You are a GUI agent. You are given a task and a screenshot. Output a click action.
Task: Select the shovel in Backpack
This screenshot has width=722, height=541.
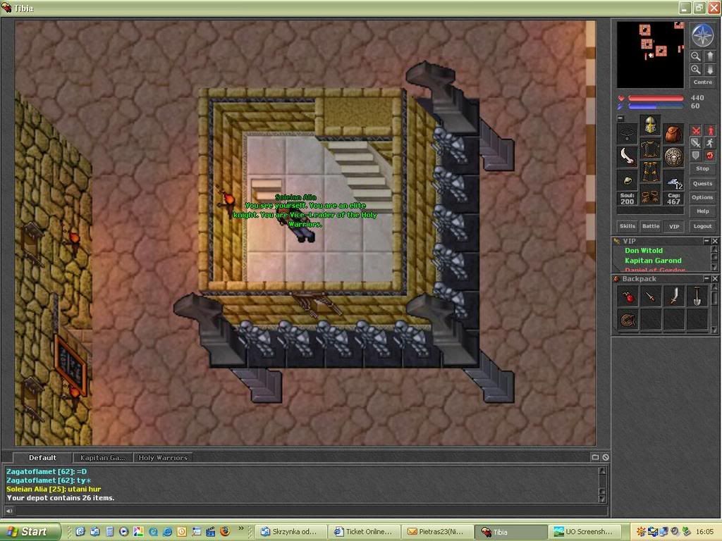point(697,297)
